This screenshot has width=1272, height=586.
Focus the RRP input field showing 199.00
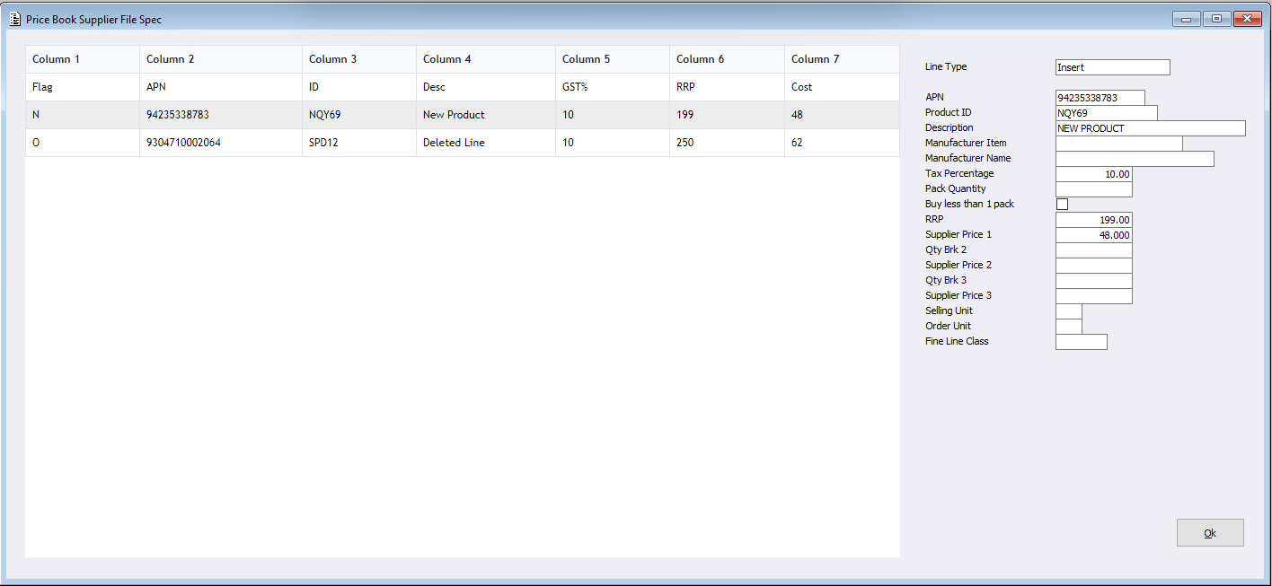[x=1094, y=220]
